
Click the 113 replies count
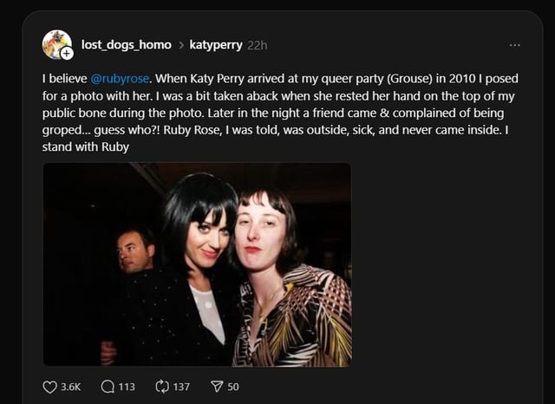coord(127,387)
